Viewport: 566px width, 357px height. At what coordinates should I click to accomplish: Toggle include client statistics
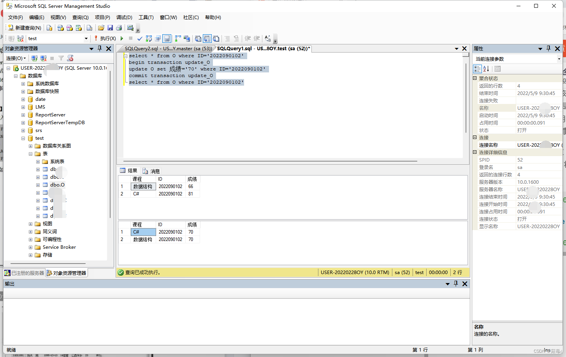click(187, 39)
